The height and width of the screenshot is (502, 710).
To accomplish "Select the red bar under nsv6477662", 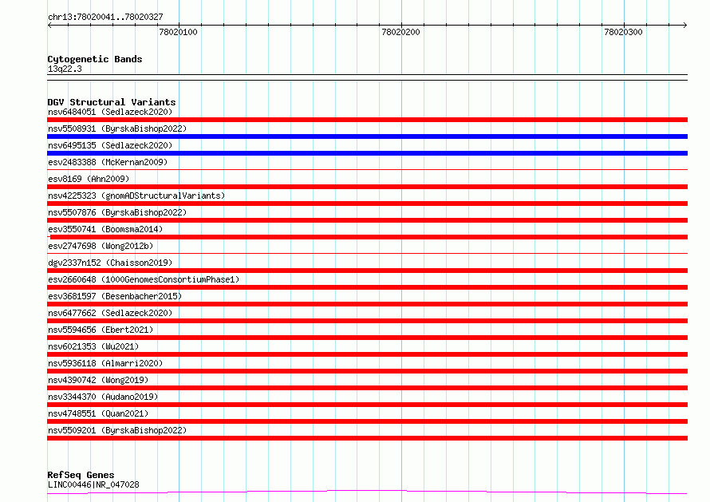I will tap(367, 321).
